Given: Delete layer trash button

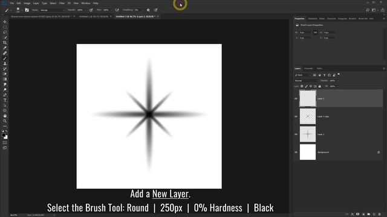Looking at the screenshot, I should 379,215.
